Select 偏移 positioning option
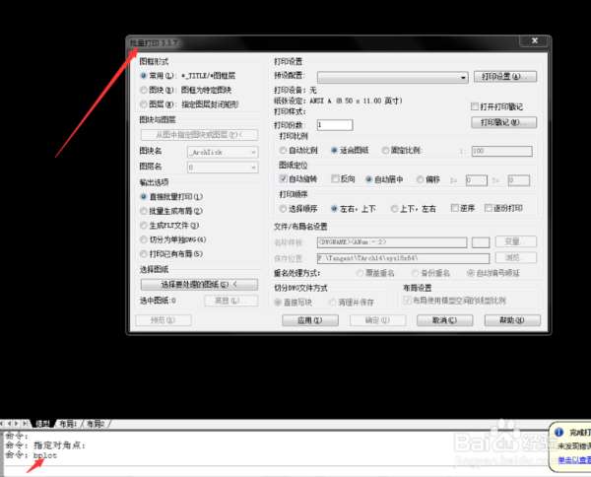 coord(420,179)
